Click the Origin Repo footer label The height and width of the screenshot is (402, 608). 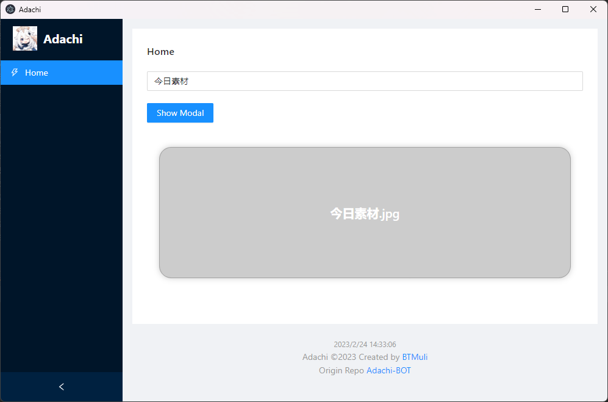pyautogui.click(x=341, y=370)
